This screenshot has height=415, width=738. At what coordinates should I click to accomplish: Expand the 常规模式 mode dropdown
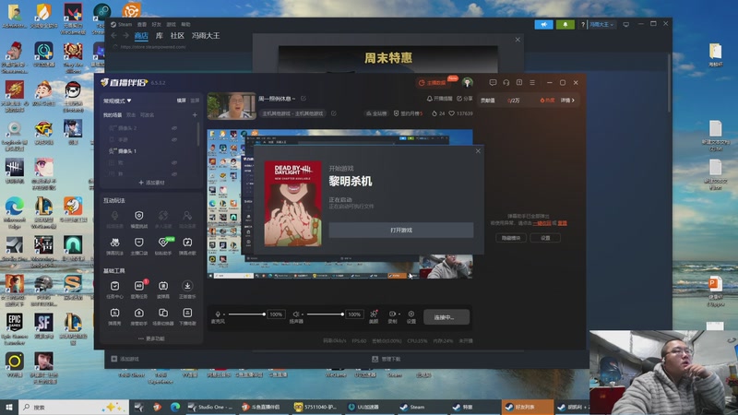pos(117,101)
